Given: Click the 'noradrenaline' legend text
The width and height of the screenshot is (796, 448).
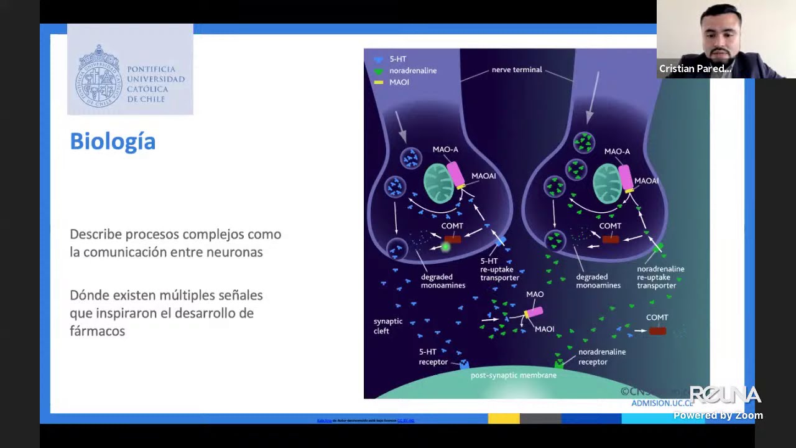Looking at the screenshot, I should (x=413, y=71).
